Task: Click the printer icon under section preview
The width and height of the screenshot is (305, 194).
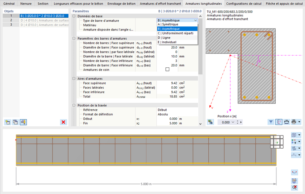Action: coord(294,122)
